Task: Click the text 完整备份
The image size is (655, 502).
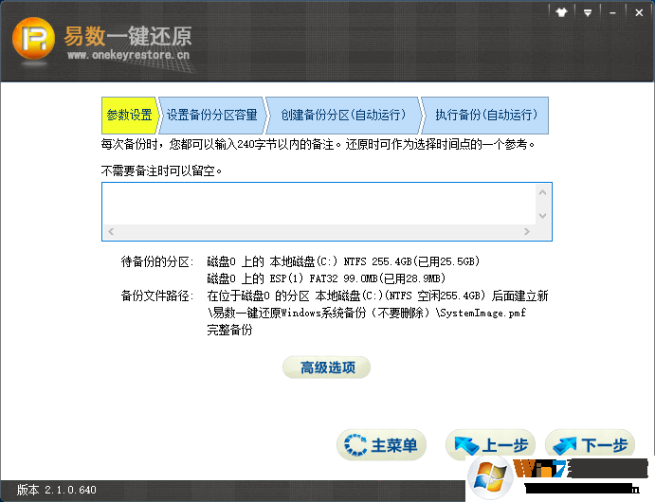Action: click(229, 330)
